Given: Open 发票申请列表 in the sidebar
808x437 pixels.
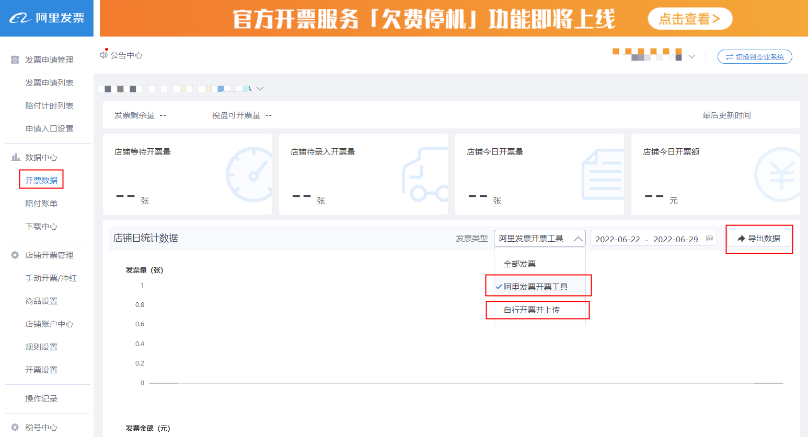Looking at the screenshot, I should point(49,83).
